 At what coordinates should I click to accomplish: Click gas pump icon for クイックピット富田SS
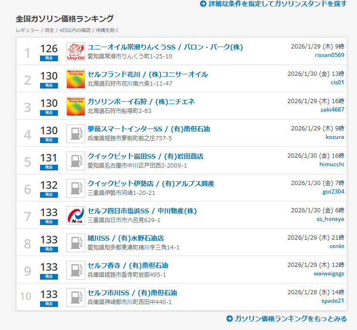(76, 161)
